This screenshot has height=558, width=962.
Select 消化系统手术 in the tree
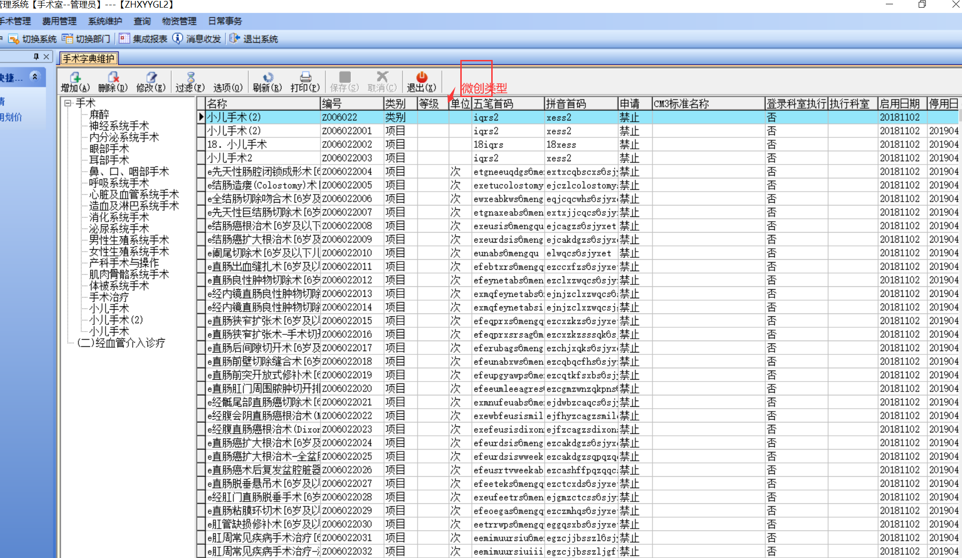click(119, 217)
